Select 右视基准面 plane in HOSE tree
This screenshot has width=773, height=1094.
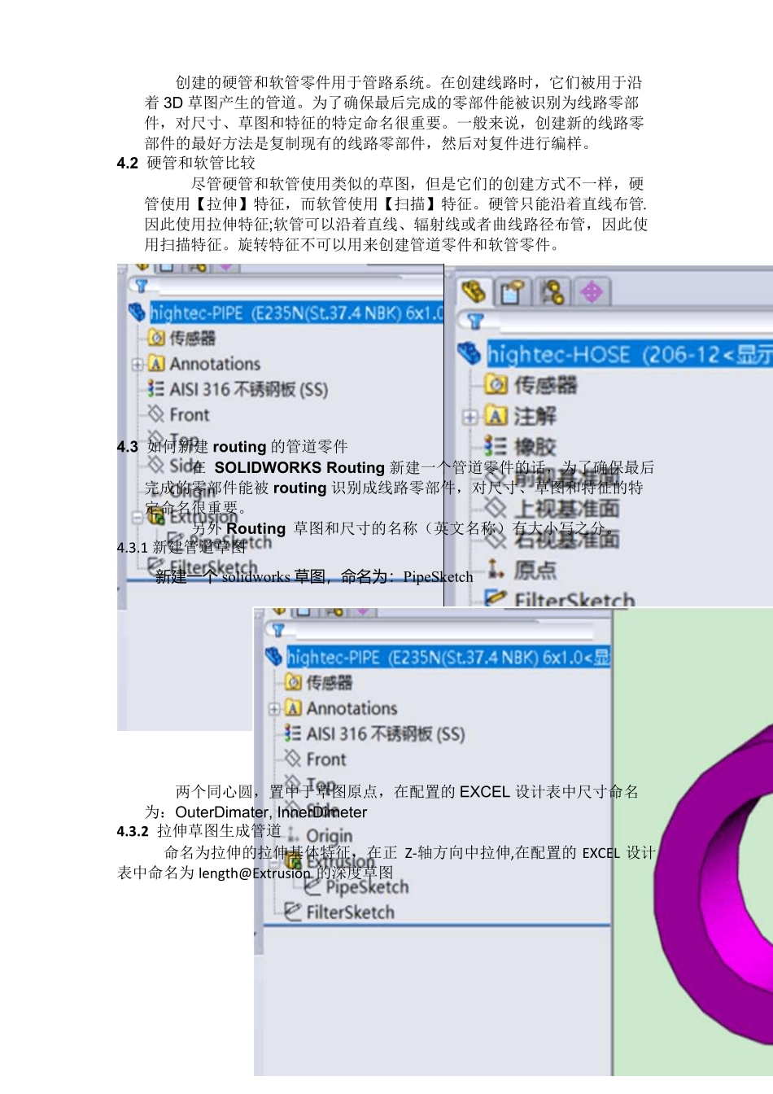(x=568, y=538)
